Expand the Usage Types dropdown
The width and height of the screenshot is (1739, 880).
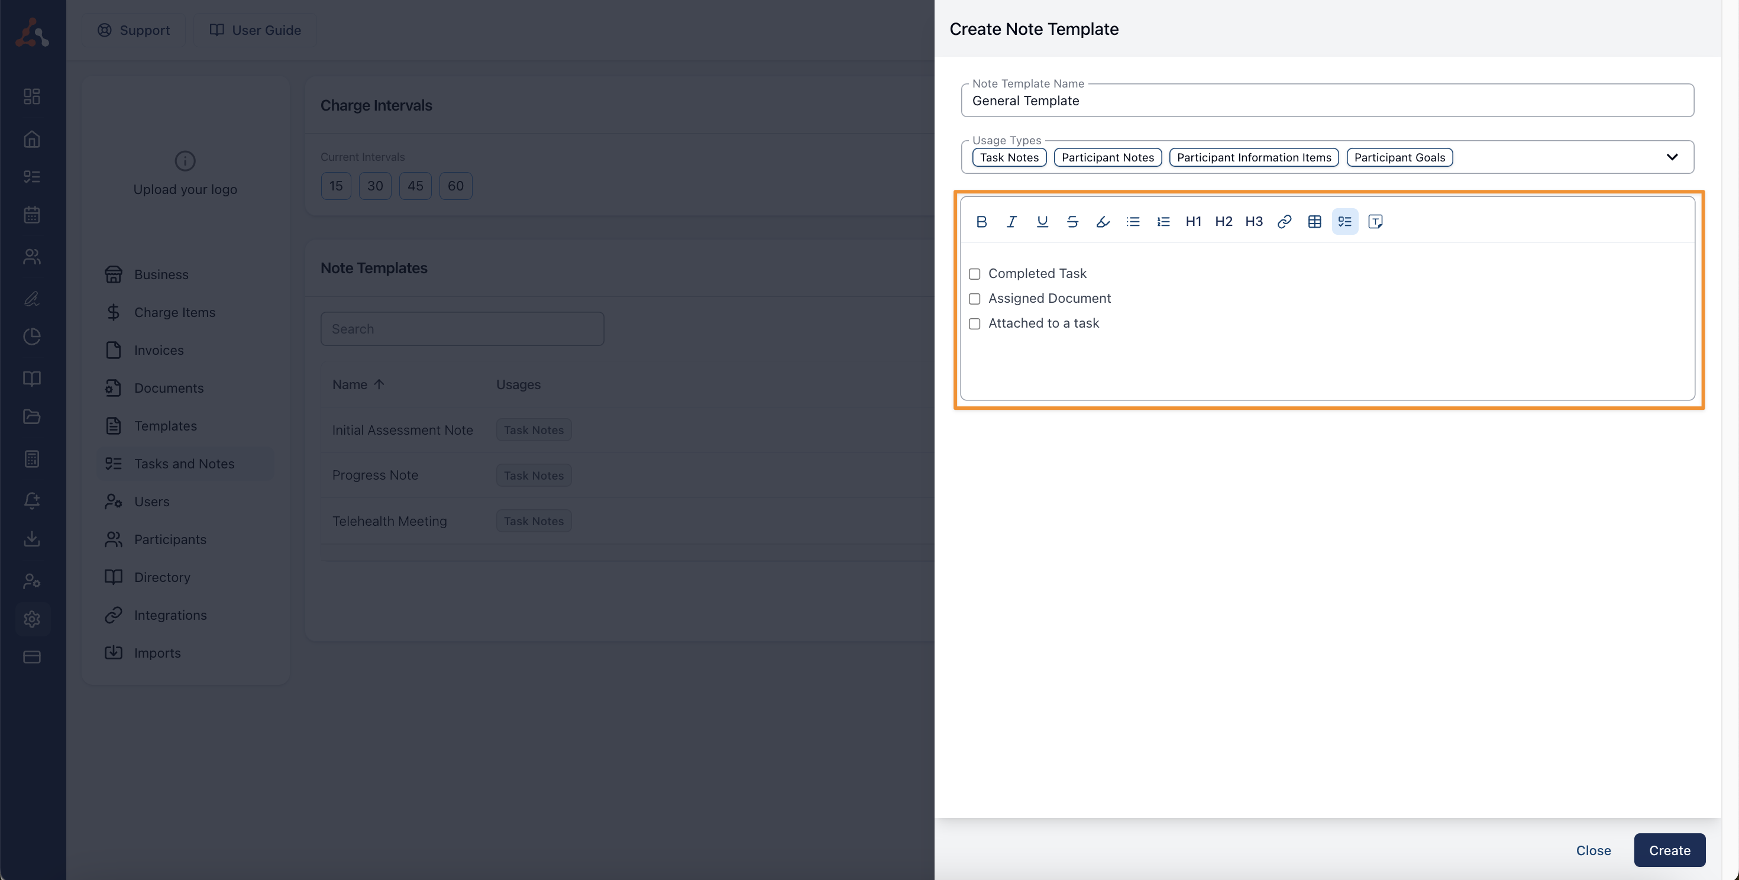1672,157
